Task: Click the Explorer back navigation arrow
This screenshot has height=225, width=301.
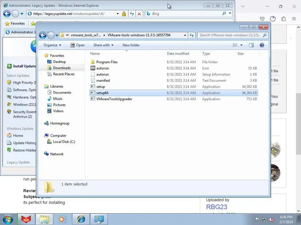Action: 43,35
